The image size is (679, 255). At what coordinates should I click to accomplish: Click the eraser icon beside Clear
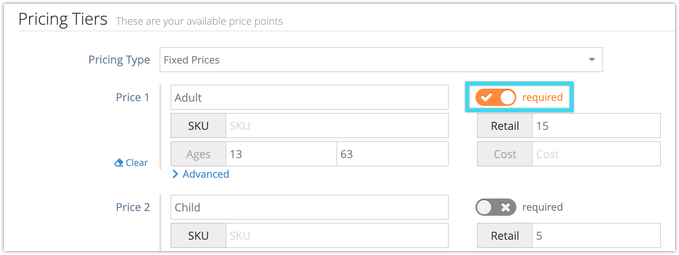click(119, 163)
